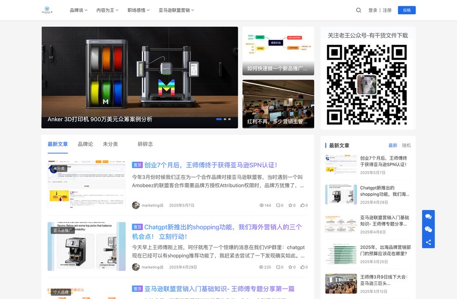Open sidebar link Chatgpt新推出的shopping功能
The image size is (457, 299).
(385, 191)
